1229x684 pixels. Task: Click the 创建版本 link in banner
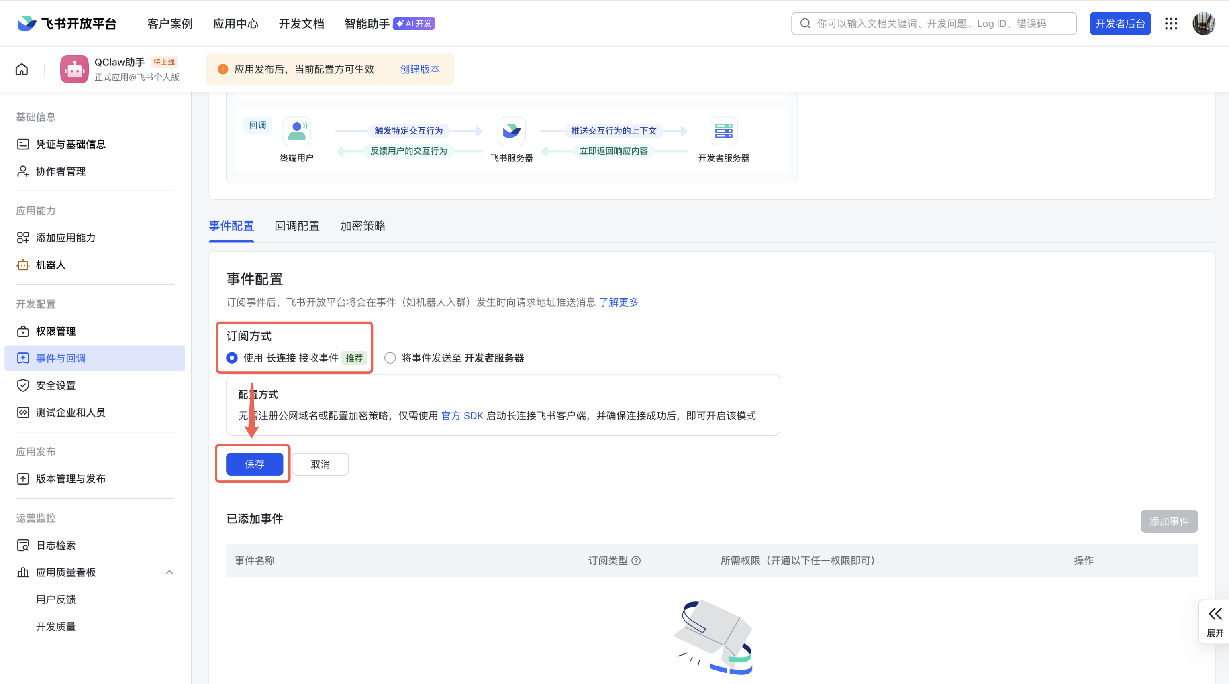419,69
